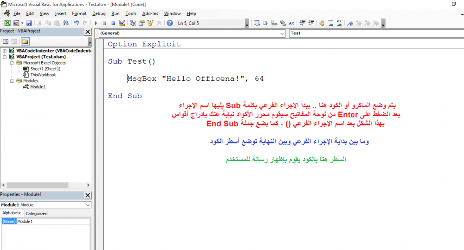Open the Debug menu
The width and height of the screenshot is (464, 250).
pyautogui.click(x=99, y=13)
